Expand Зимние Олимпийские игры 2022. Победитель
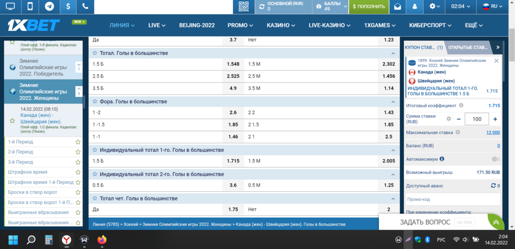515x249 pixels. click(79, 67)
